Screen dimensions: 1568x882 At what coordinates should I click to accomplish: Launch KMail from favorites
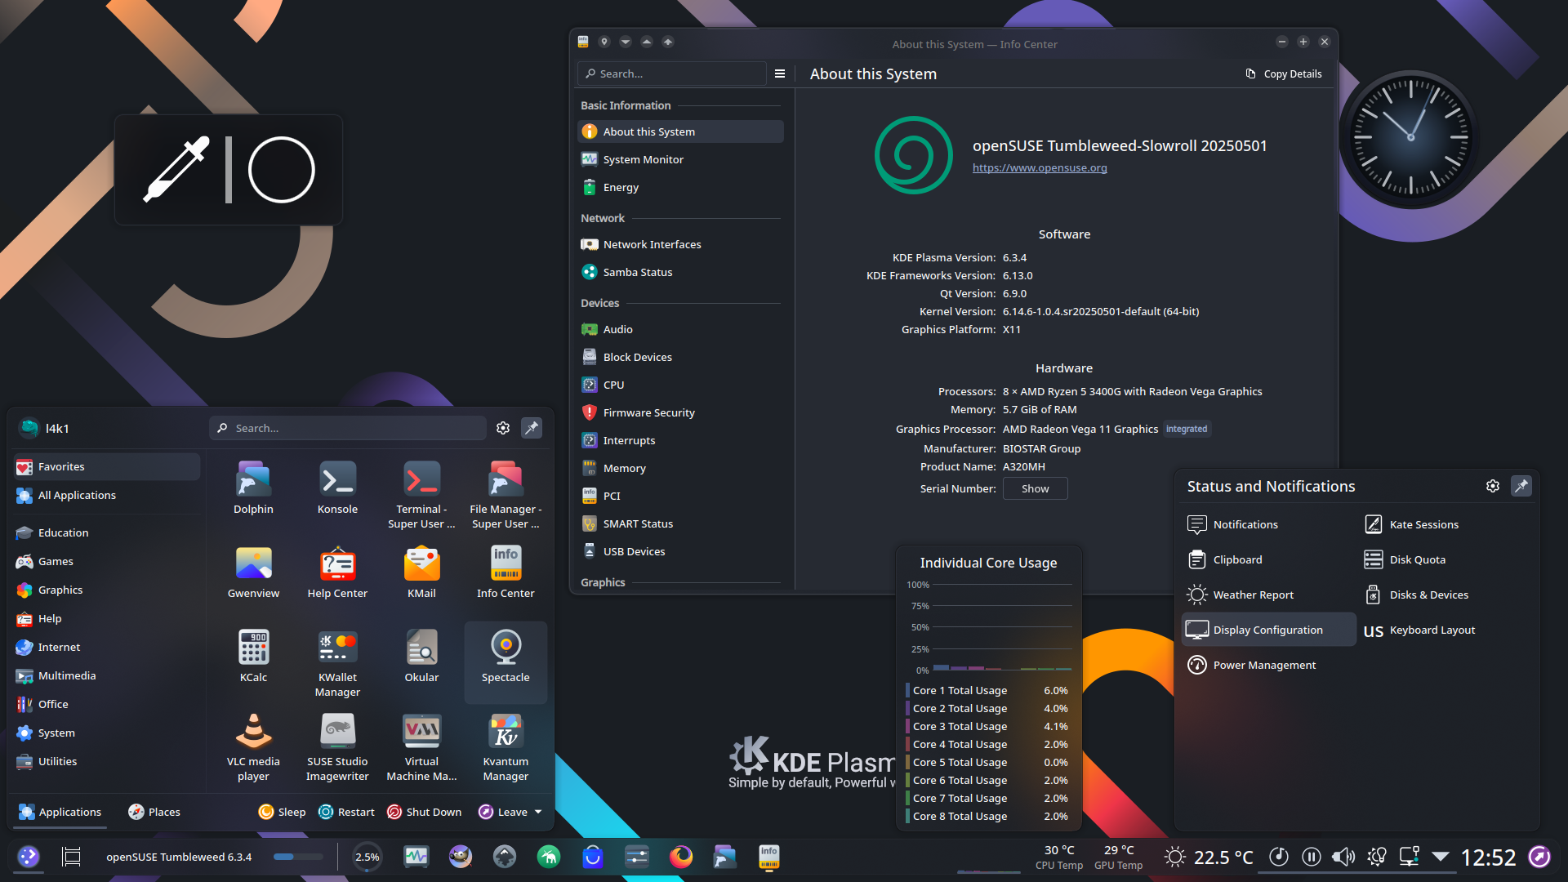pos(421,572)
